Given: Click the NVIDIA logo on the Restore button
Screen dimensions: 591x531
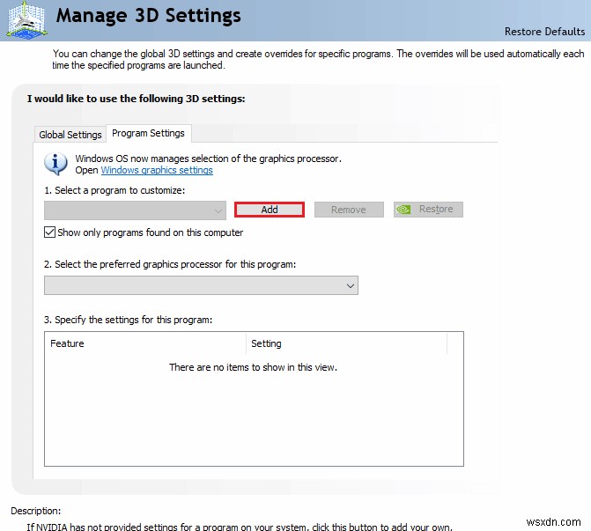Looking at the screenshot, I should 403,210.
